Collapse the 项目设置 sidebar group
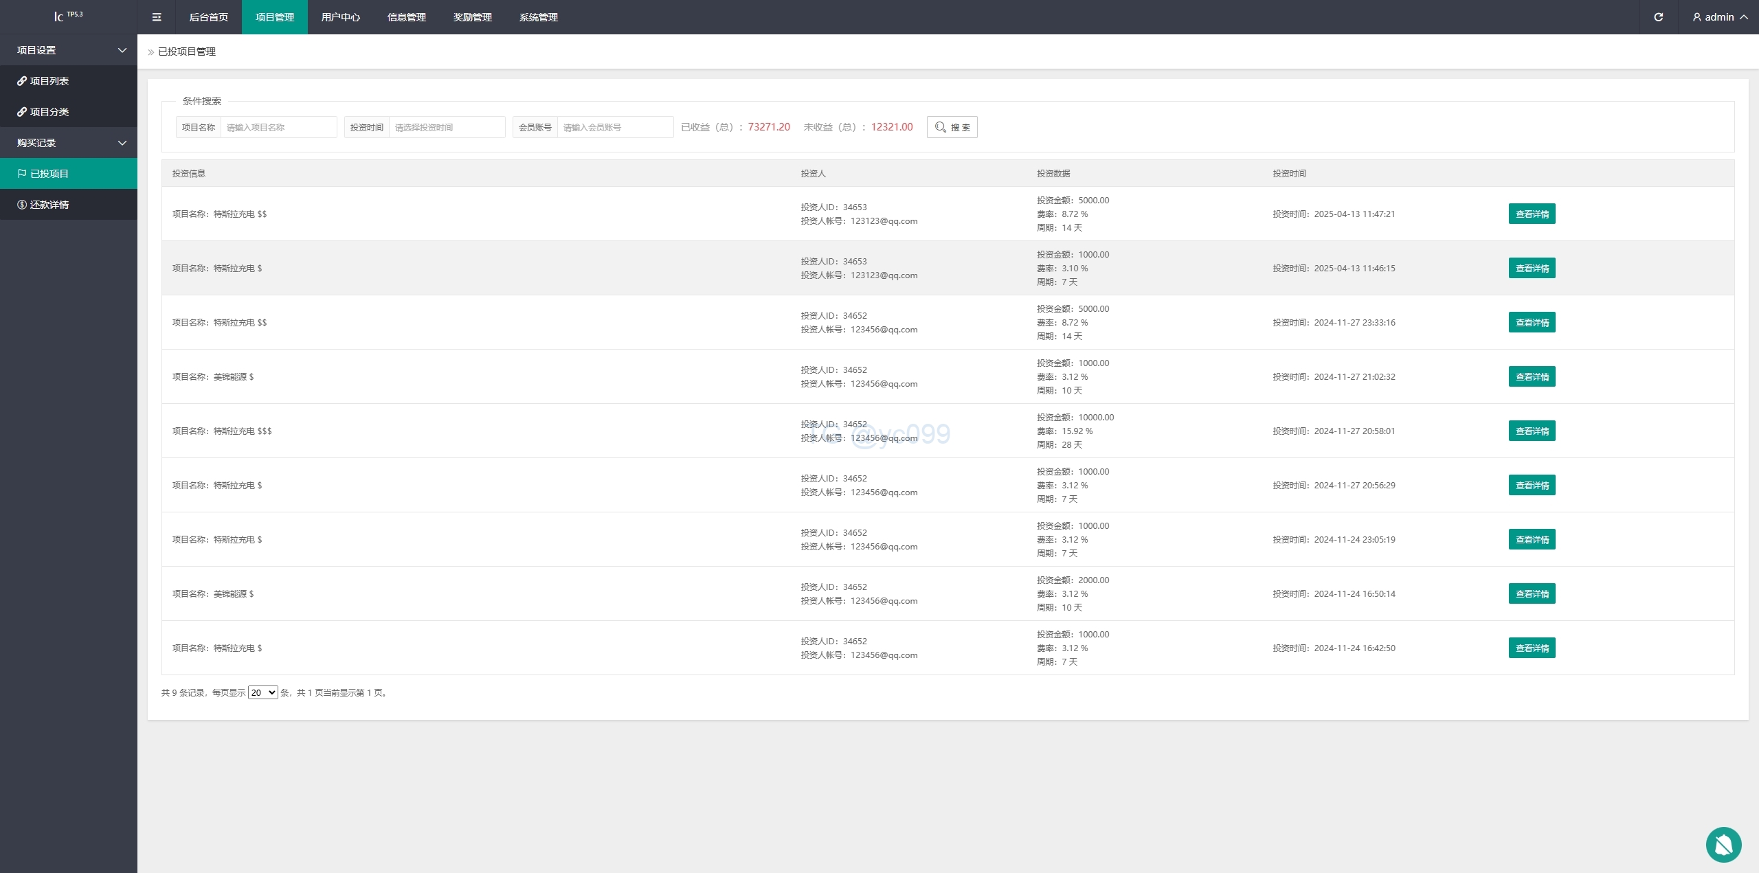The width and height of the screenshot is (1759, 873). (69, 50)
